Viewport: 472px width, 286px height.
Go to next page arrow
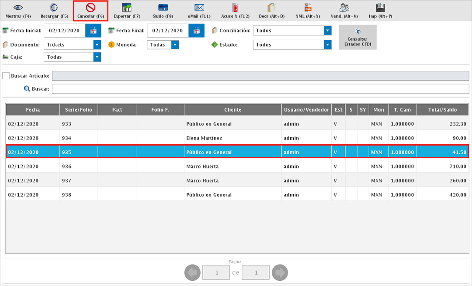[279, 273]
